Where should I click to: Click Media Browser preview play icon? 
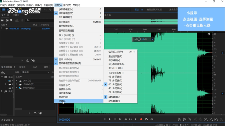pos(29,113)
